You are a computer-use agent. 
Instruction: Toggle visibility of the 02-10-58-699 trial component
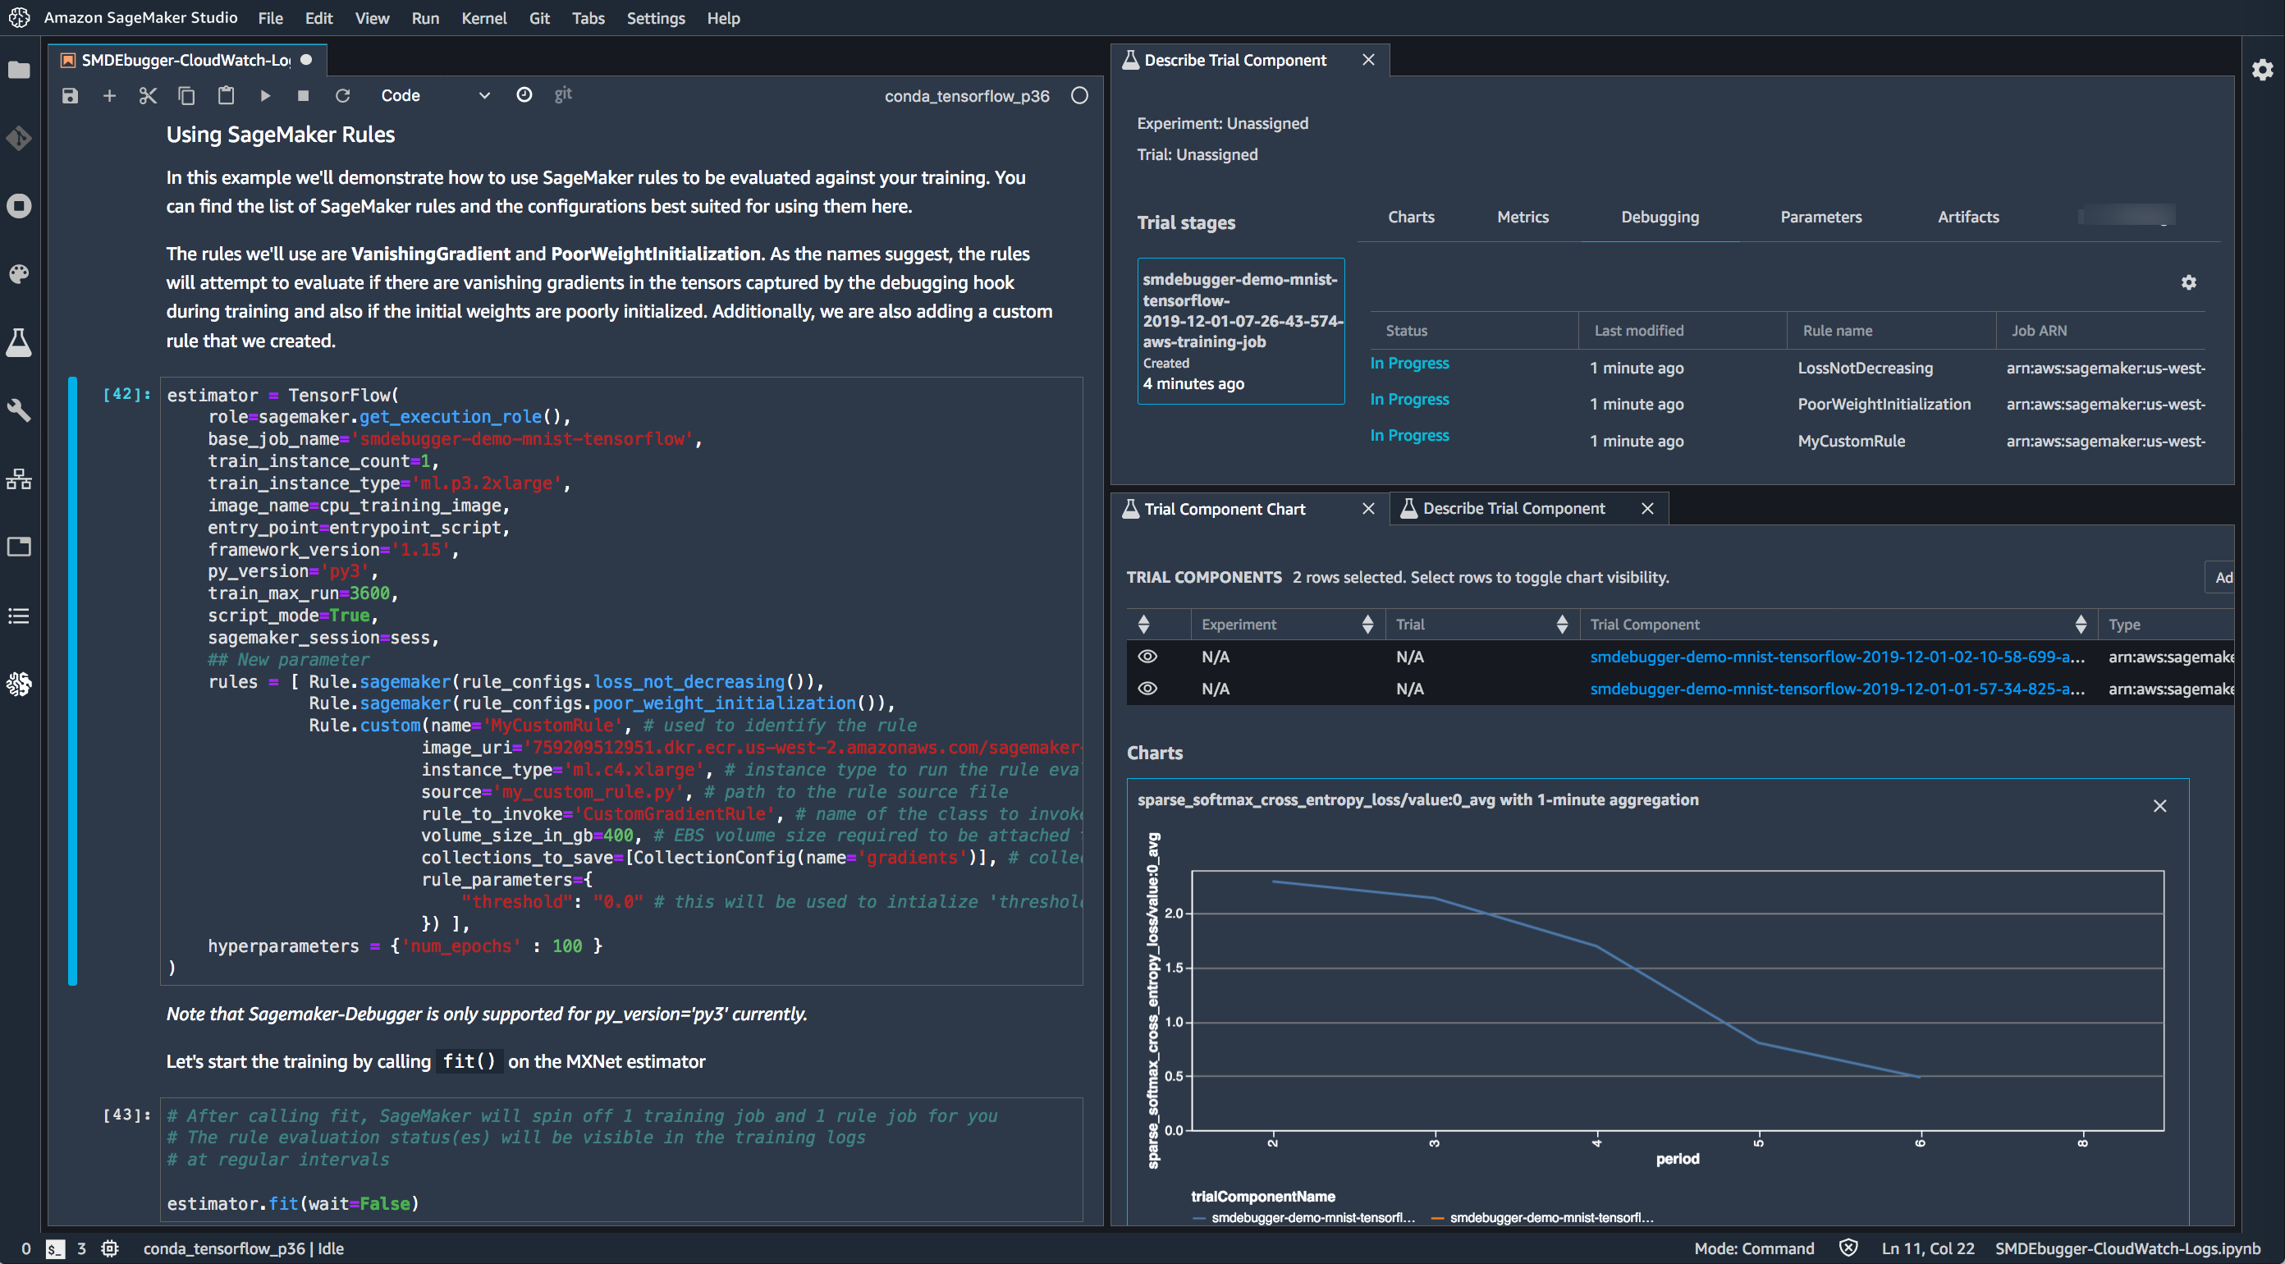(x=1147, y=657)
